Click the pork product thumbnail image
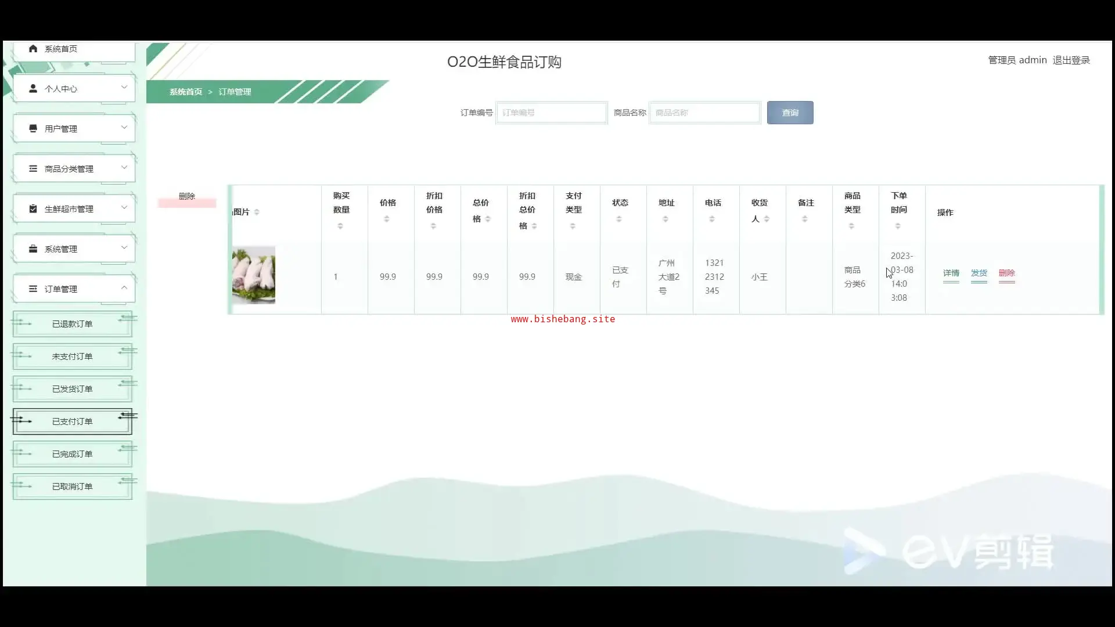Image resolution: width=1115 pixels, height=627 pixels. pyautogui.click(x=254, y=275)
